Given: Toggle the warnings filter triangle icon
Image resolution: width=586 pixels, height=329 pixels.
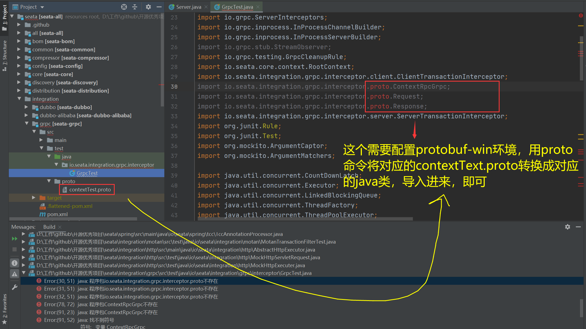Looking at the screenshot, I should coord(15,274).
